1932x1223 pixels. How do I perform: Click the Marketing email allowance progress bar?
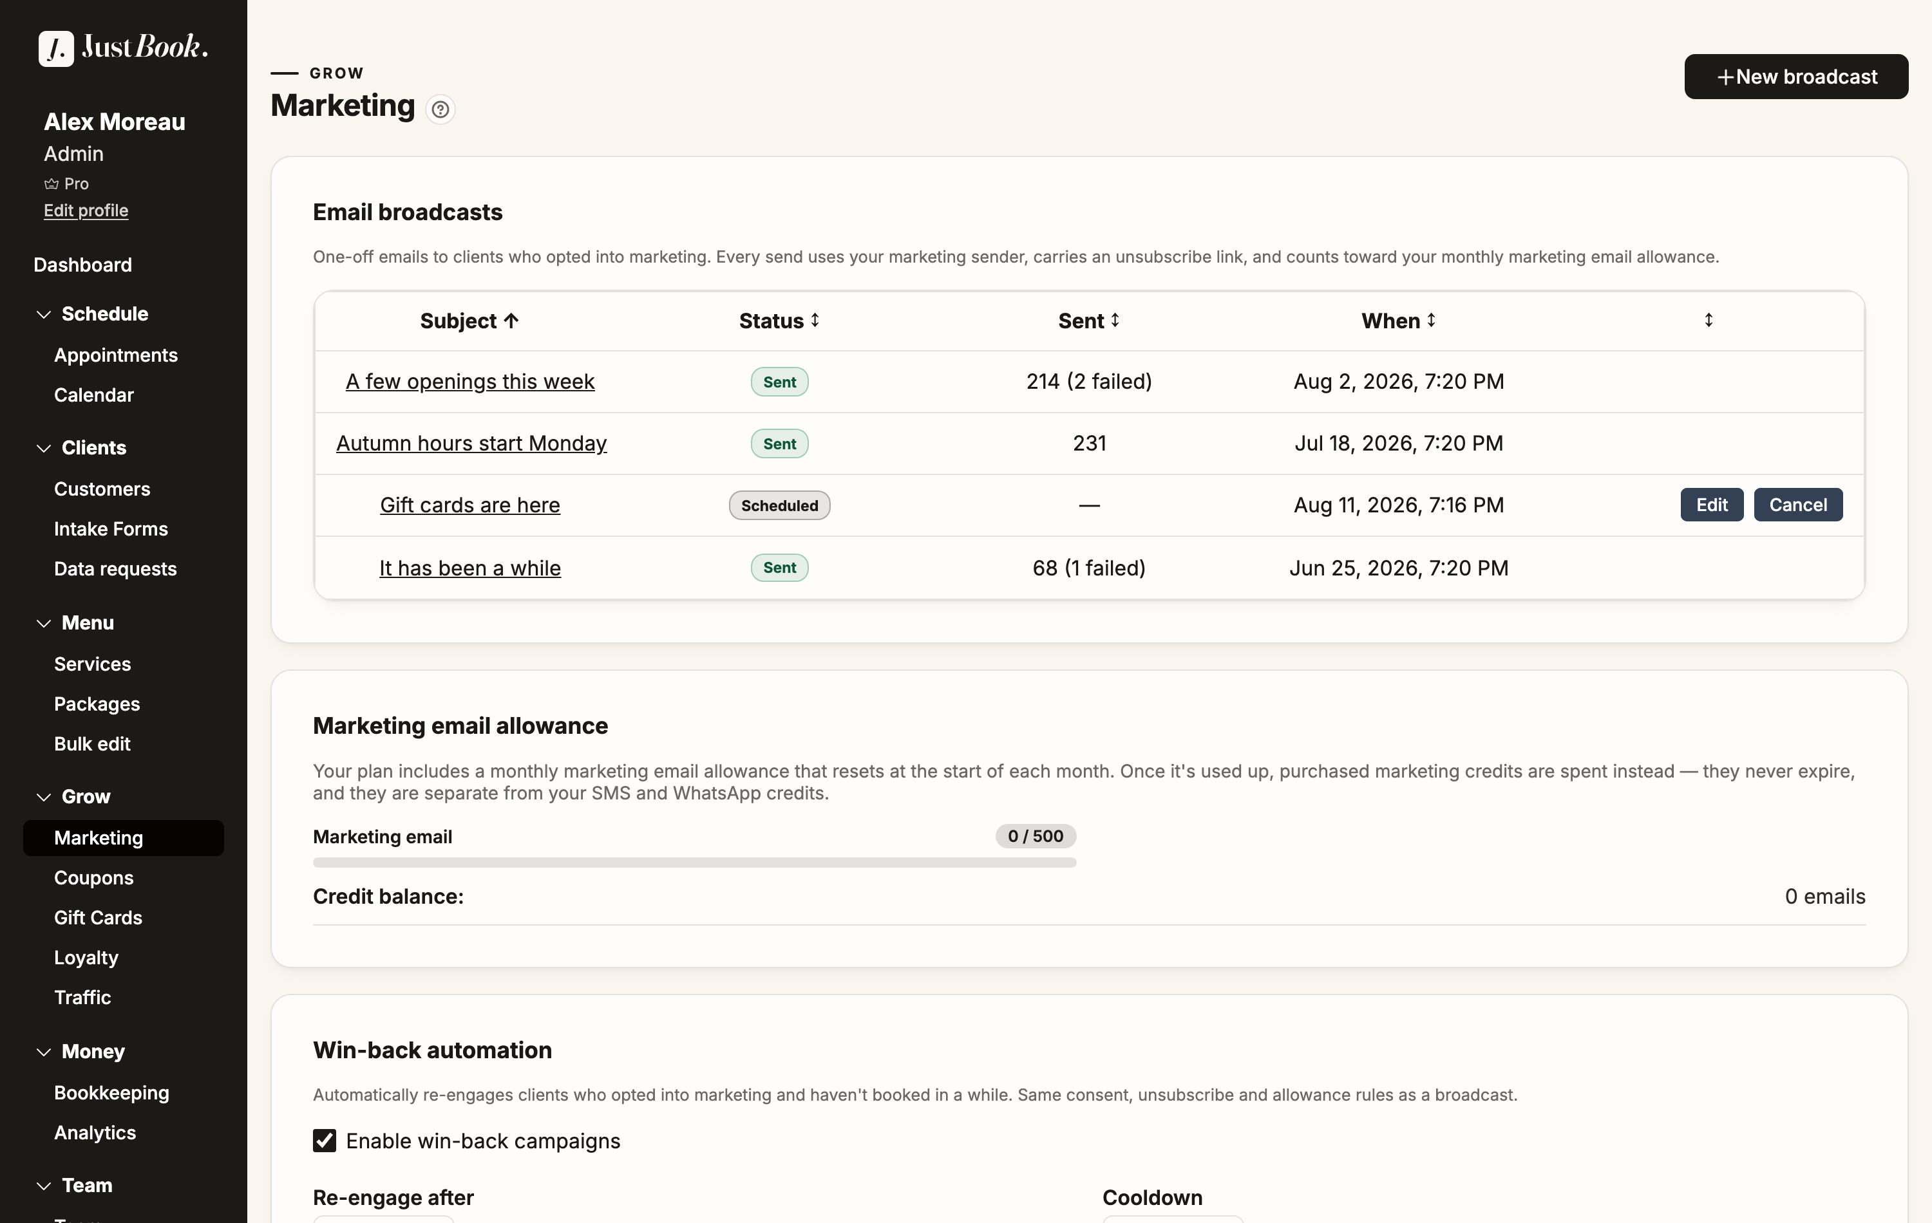tap(694, 863)
